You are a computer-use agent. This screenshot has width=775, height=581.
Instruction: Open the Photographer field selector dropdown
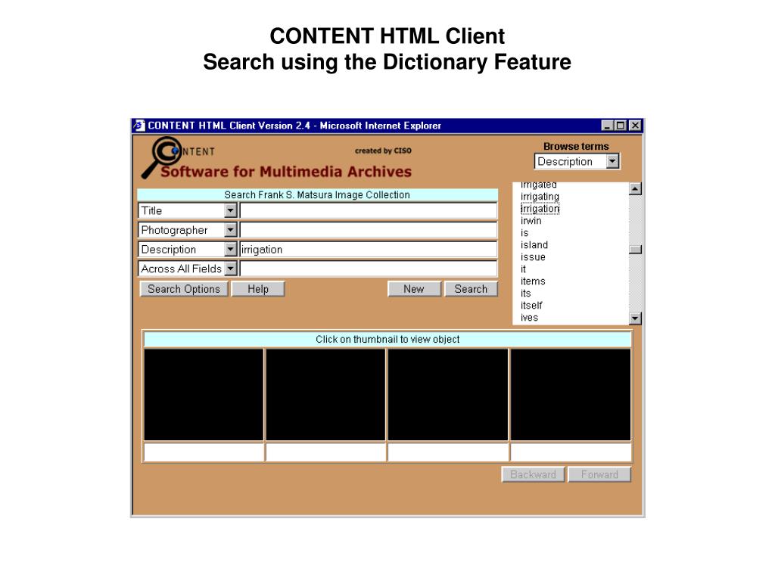tap(230, 230)
